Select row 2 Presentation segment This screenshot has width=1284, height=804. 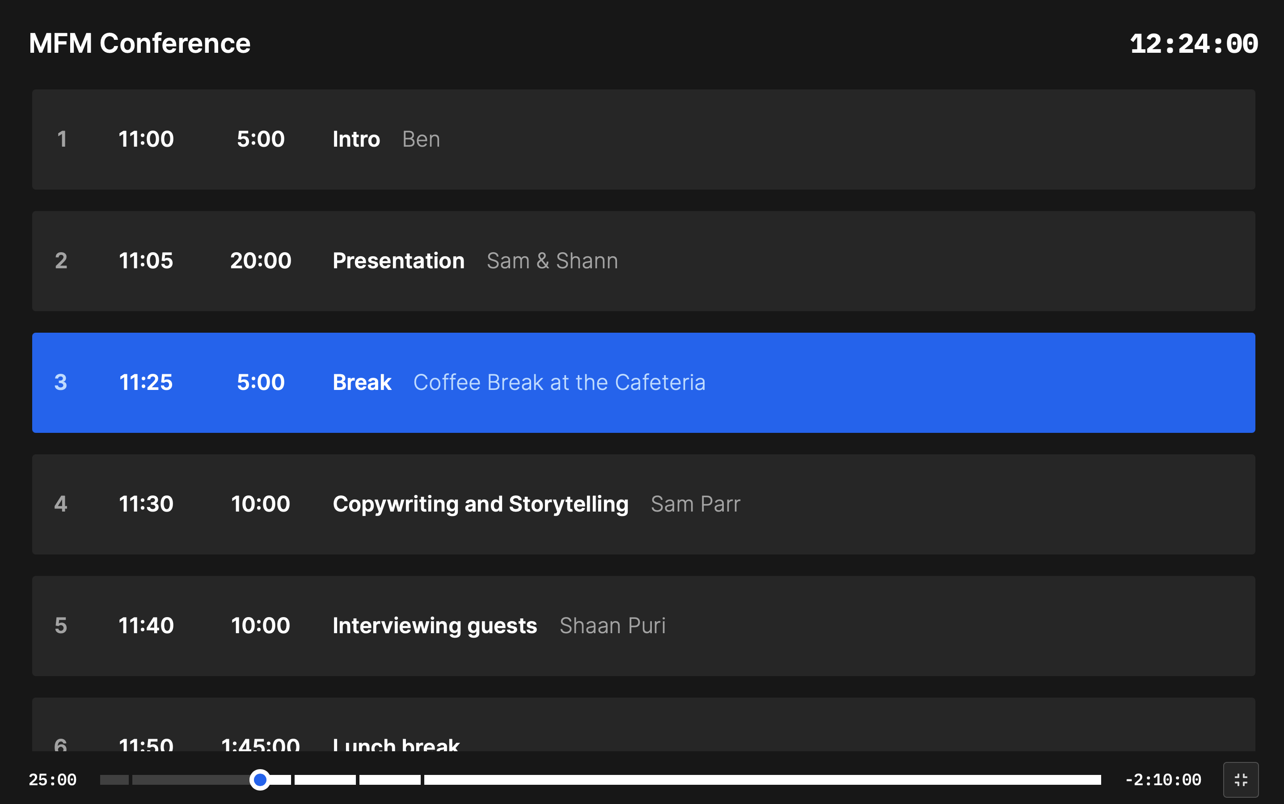(642, 261)
